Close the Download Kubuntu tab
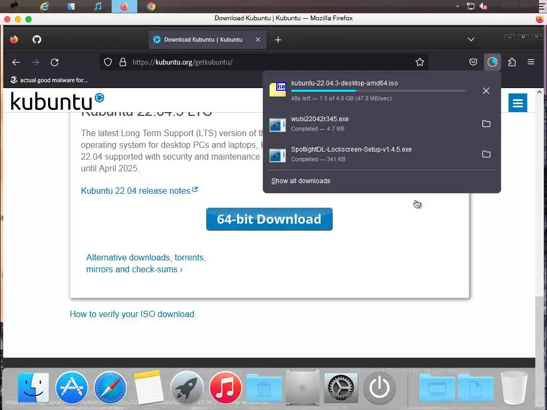 point(258,40)
